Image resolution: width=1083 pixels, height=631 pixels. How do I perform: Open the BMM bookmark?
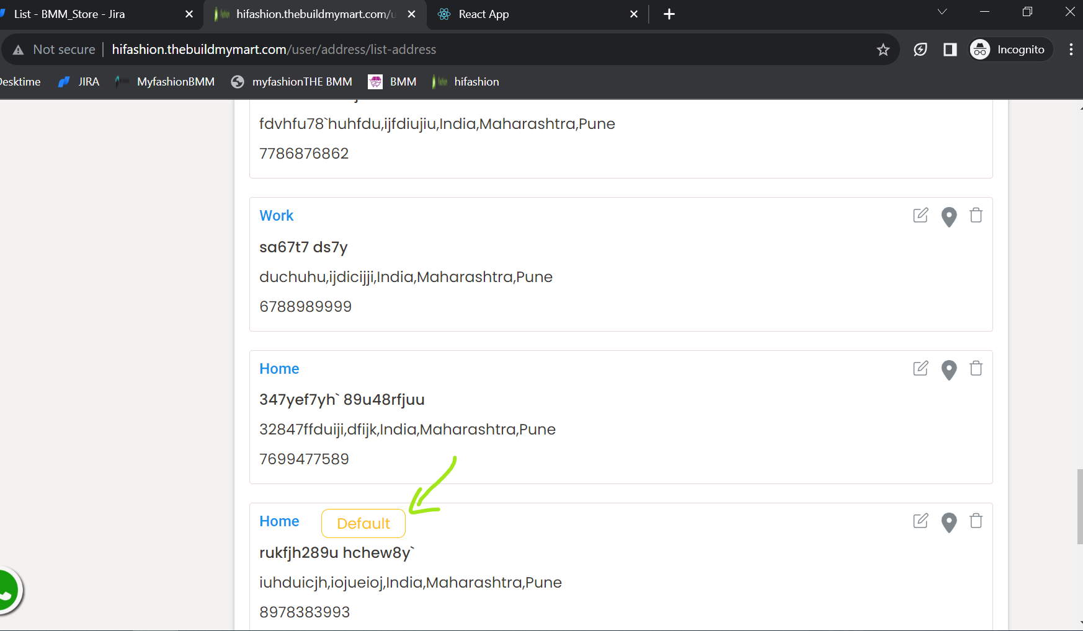(393, 82)
